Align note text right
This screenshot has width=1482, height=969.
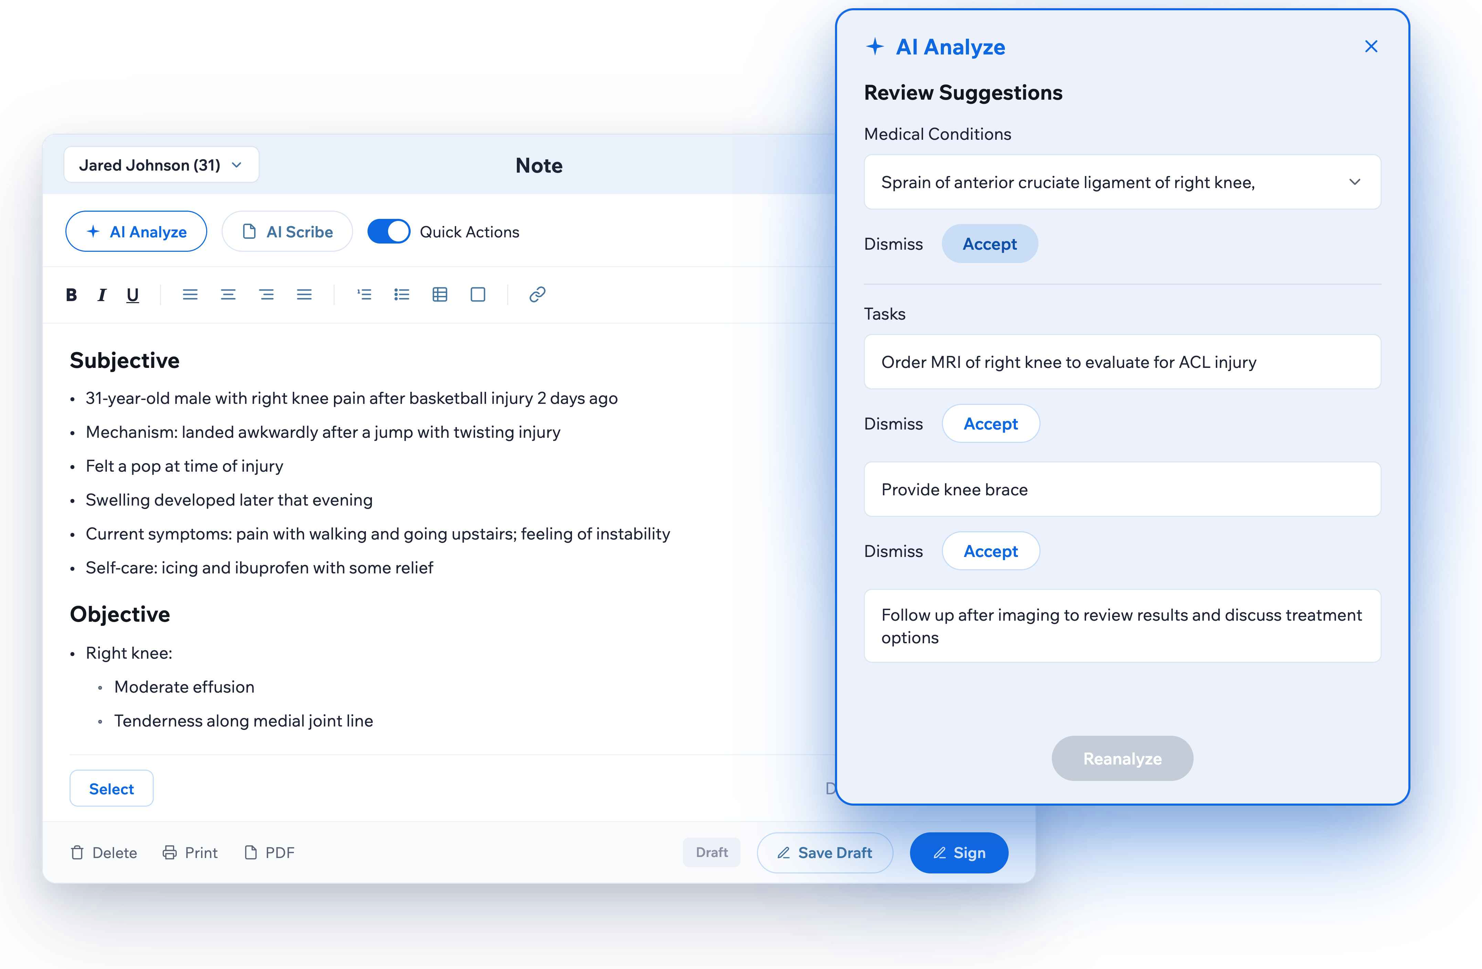tap(266, 295)
